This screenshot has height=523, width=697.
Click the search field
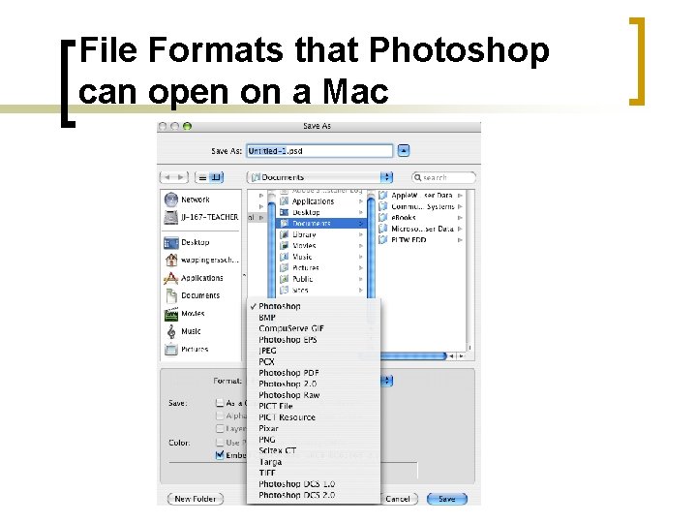pyautogui.click(x=443, y=177)
